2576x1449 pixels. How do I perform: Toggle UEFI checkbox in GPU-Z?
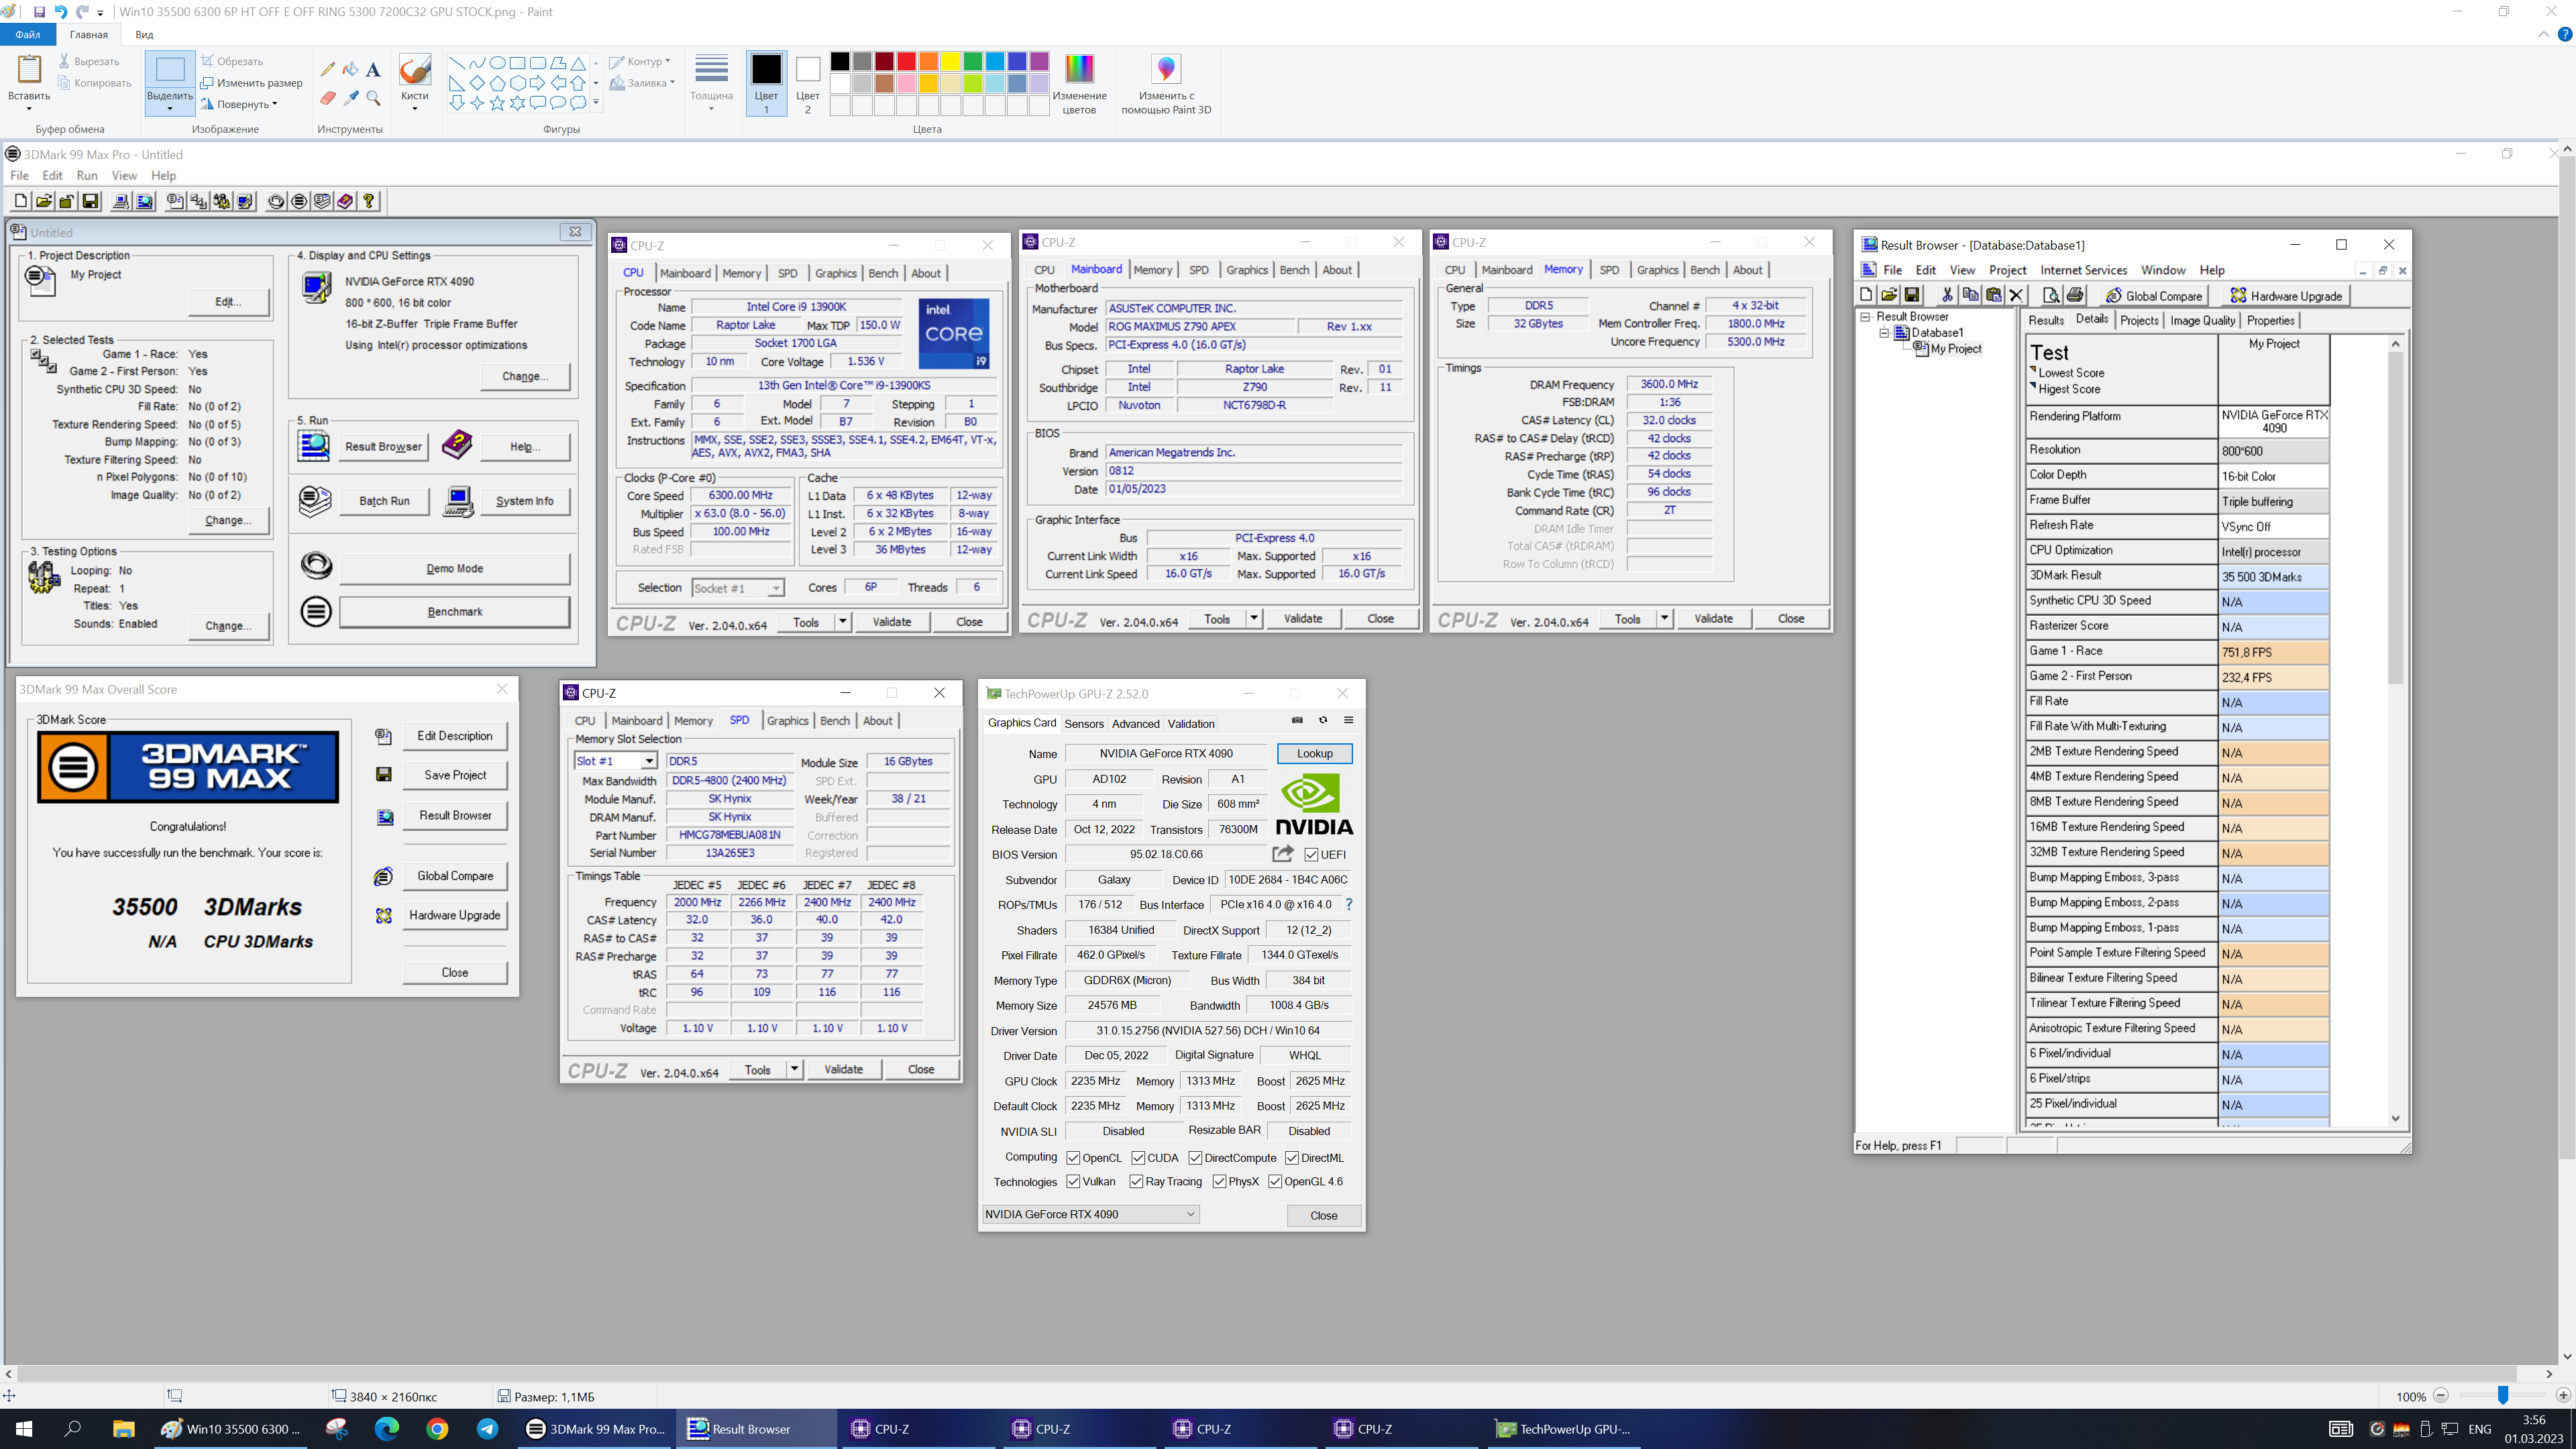(x=1311, y=855)
